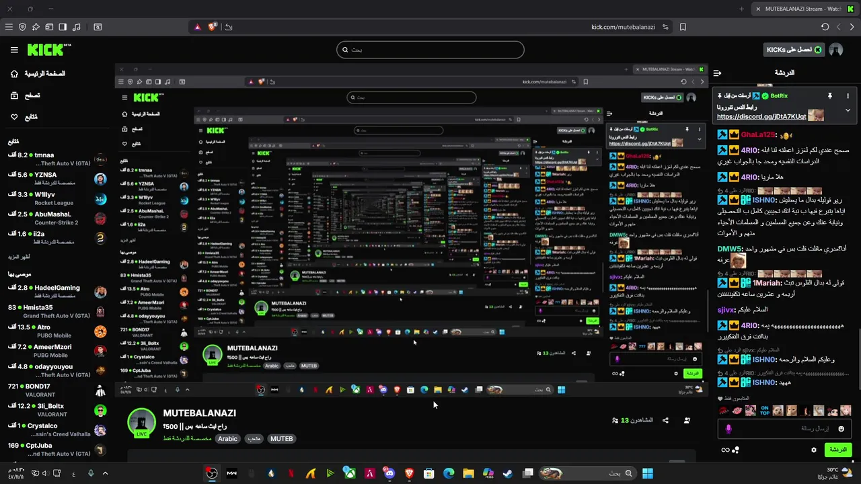Open the Home page sidebar item
Image resolution: width=861 pixels, height=484 pixels.
click(38, 73)
